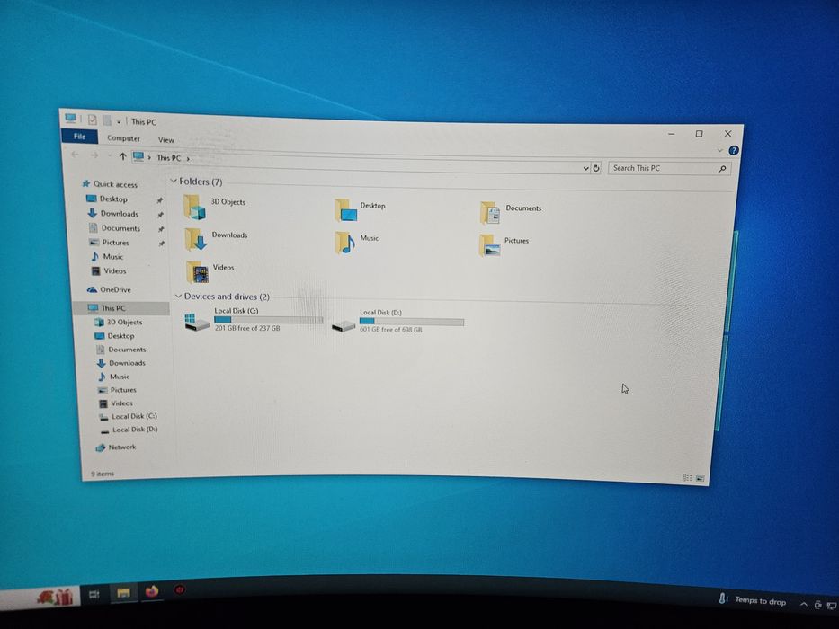Screen dimensions: 839x629
Task: Select Quick access in navigation pane
Action: (x=110, y=184)
